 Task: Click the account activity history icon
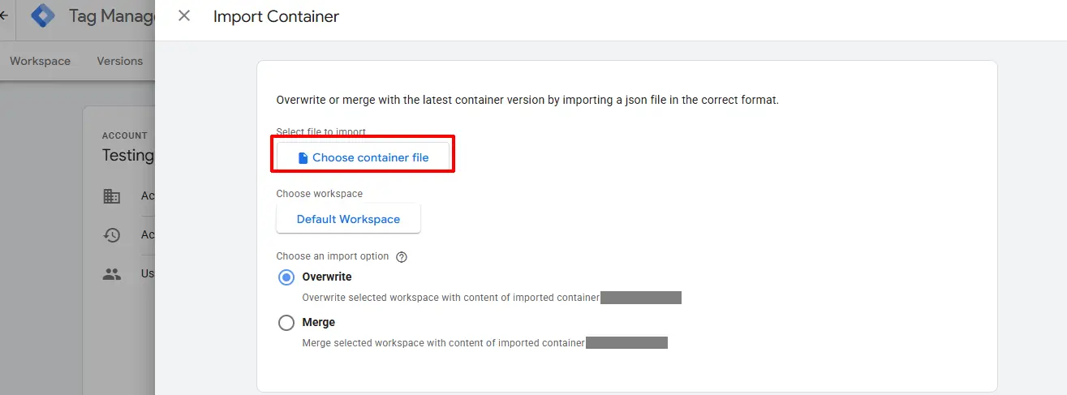(112, 235)
